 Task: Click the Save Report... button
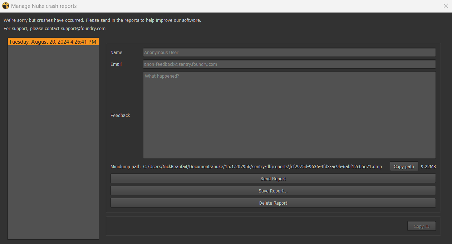273,191
